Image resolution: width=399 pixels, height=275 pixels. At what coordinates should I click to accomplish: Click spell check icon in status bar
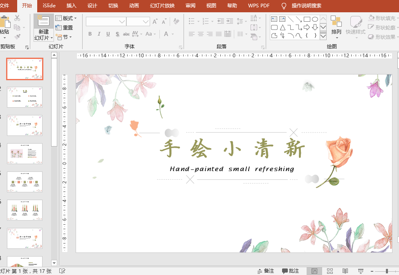point(62,271)
